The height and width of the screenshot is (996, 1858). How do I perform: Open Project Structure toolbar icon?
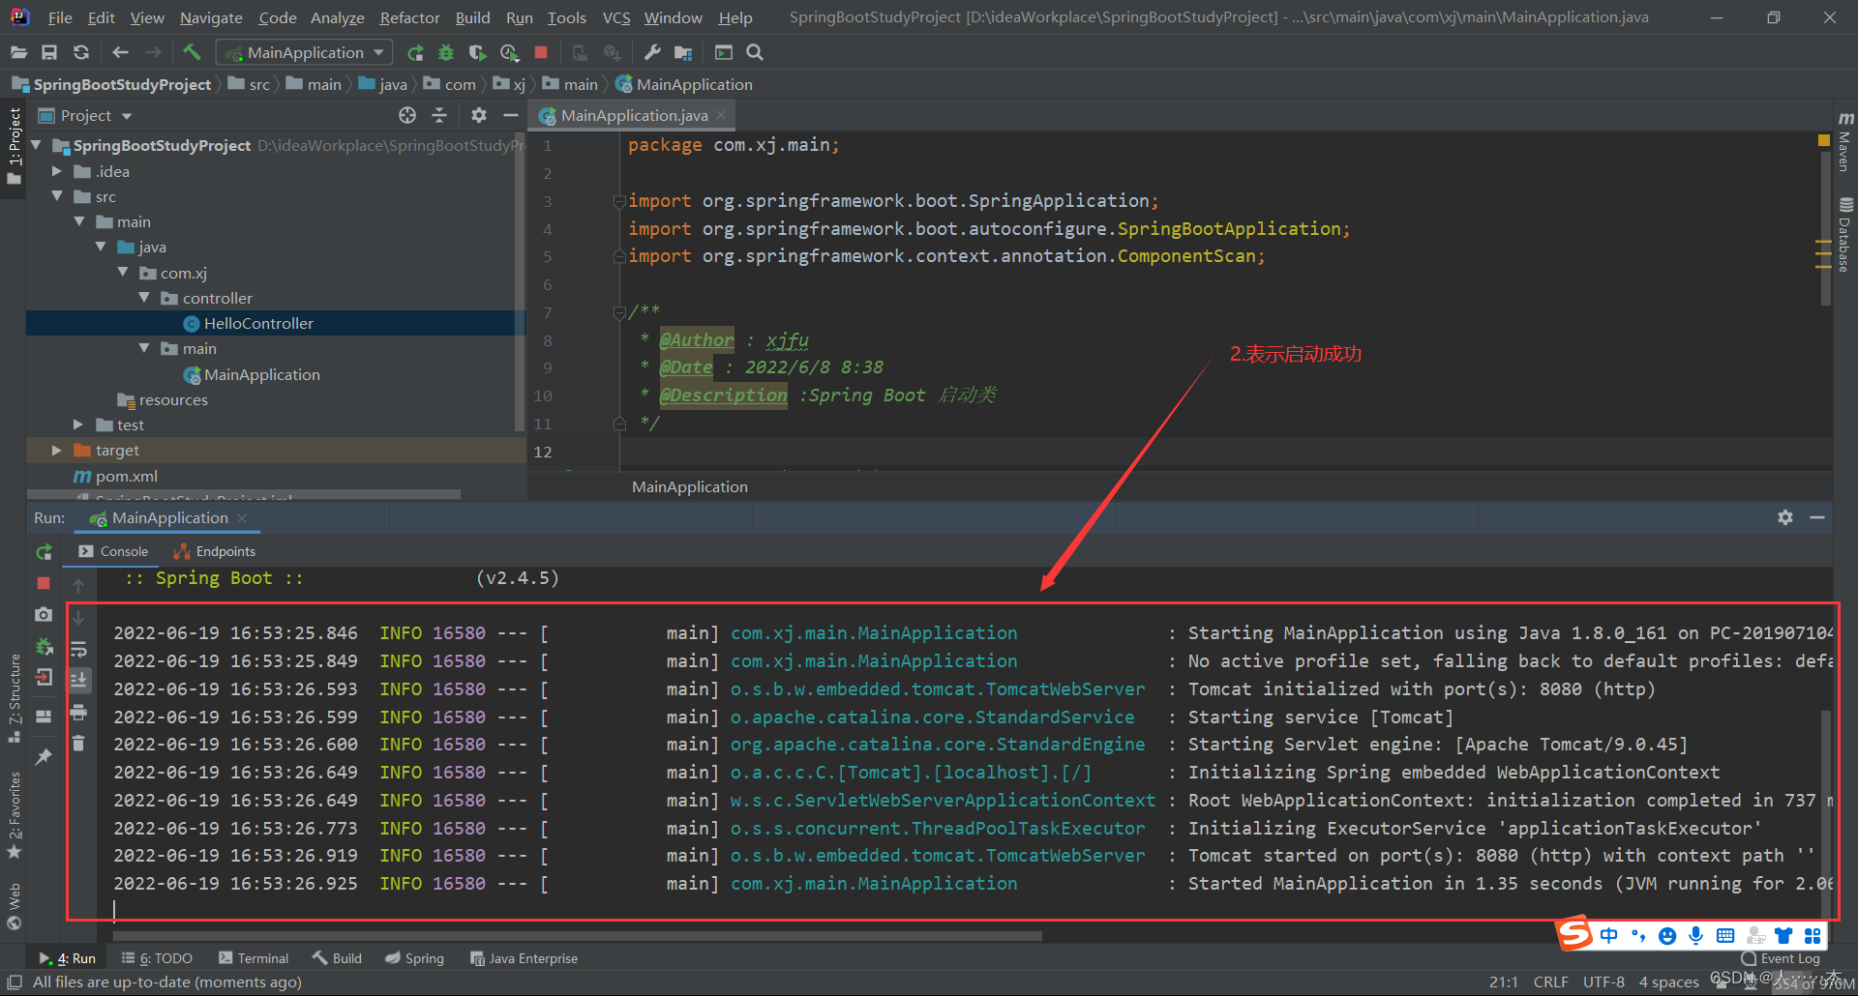click(683, 52)
